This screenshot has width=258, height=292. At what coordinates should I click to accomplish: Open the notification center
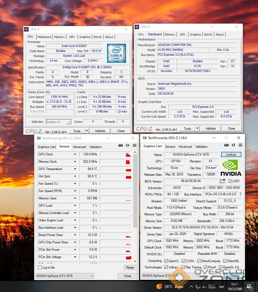249,287
